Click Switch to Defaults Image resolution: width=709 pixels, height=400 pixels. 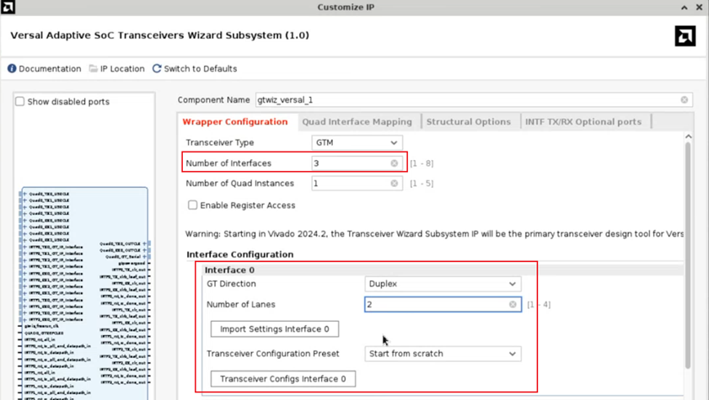click(201, 68)
